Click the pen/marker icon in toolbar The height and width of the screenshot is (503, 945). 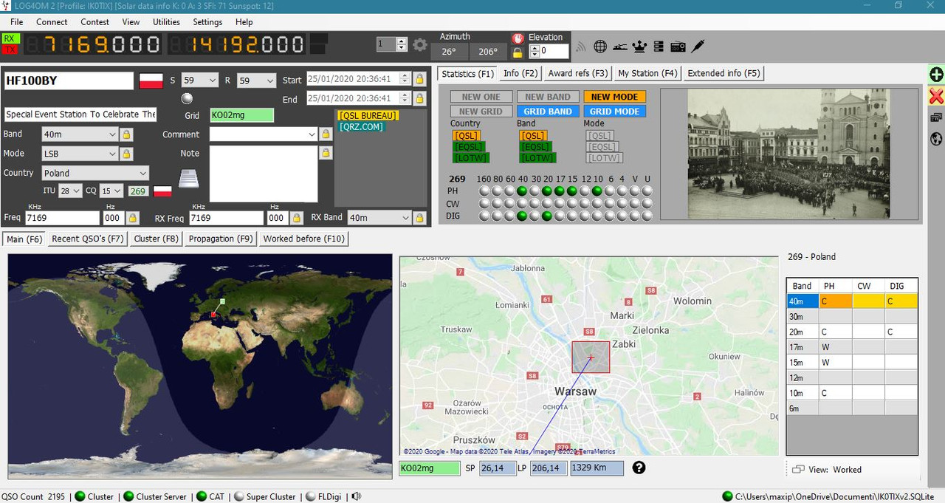point(698,47)
